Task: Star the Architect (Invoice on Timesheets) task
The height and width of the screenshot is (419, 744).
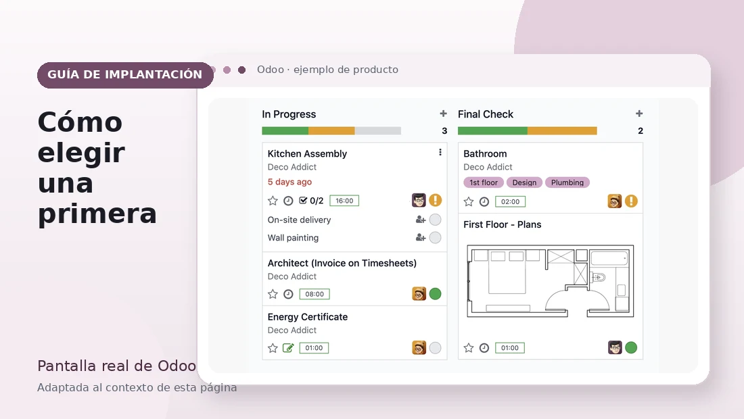Action: click(x=273, y=295)
